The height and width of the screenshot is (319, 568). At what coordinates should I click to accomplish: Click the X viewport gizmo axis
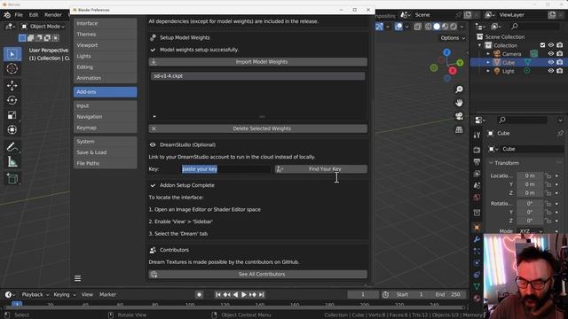click(x=453, y=71)
